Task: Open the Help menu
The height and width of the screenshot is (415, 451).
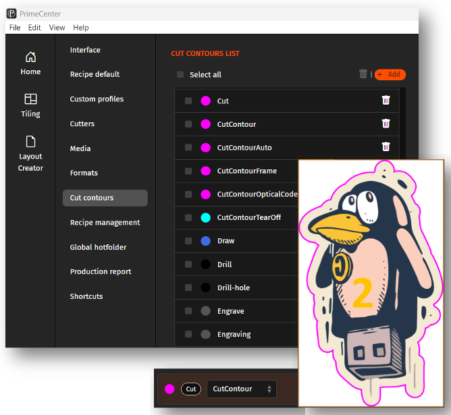Action: coord(81,28)
